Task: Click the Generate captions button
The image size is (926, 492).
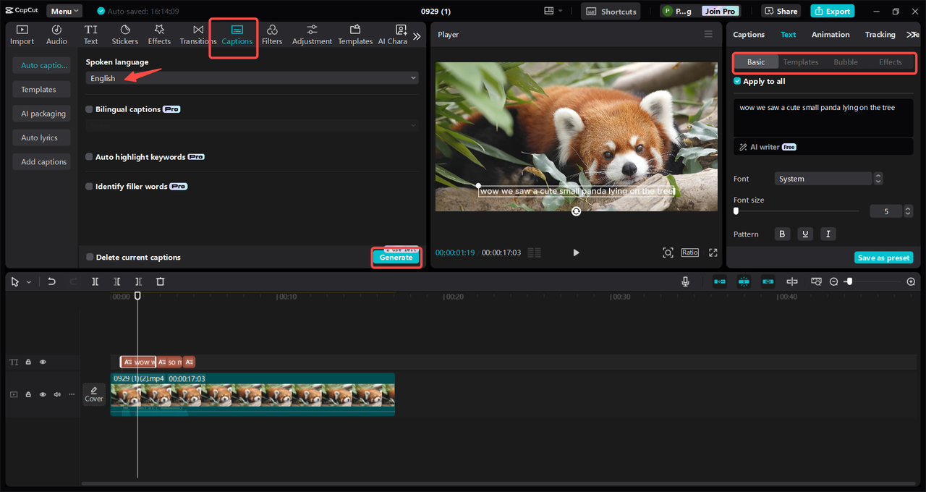Action: point(396,258)
